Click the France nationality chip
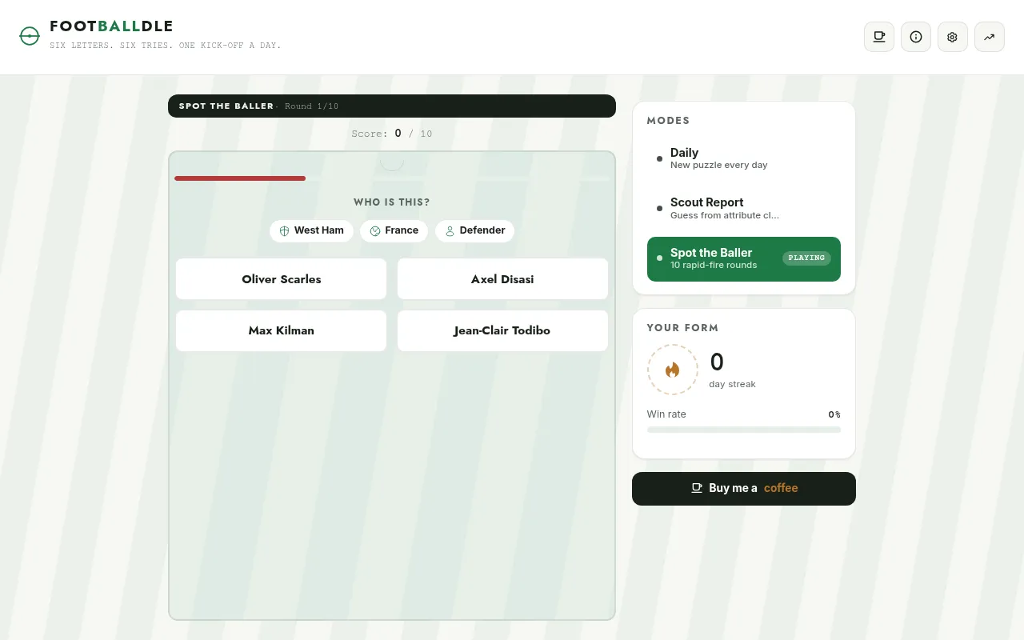Image resolution: width=1024 pixels, height=640 pixels. 394,231
